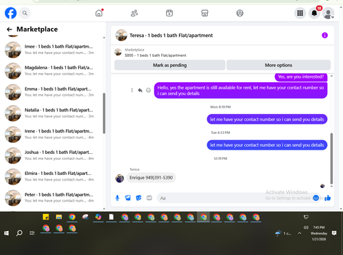Go to the Home feed tab
343x255 pixels.
pos(99,13)
